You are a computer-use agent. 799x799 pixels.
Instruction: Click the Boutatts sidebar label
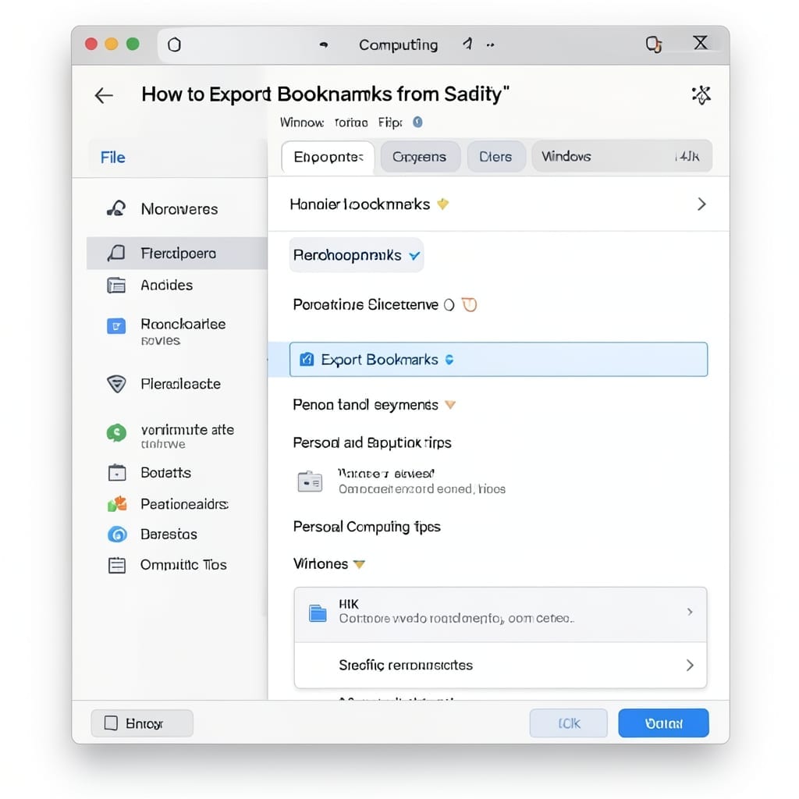tap(165, 473)
